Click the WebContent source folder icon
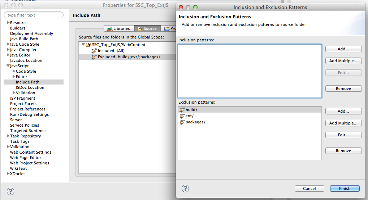The height and width of the screenshot is (200, 368). pos(88,45)
